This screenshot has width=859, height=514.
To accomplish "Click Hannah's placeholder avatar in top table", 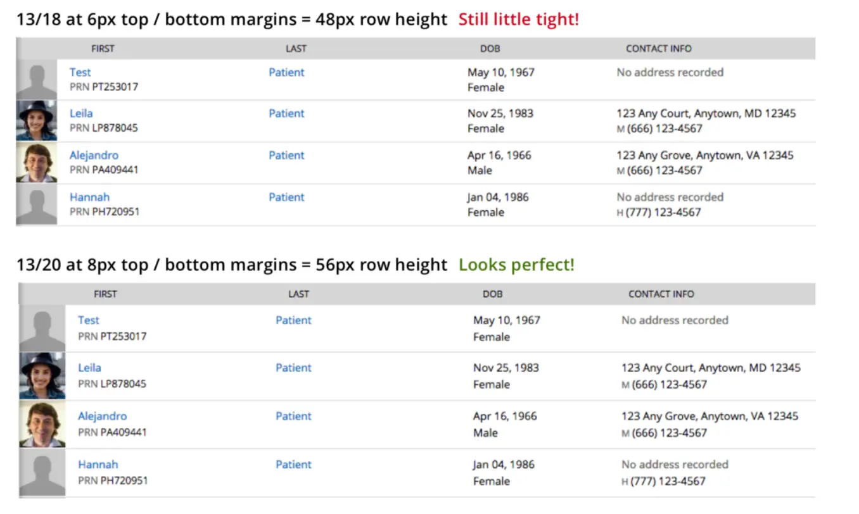I will tap(36, 204).
